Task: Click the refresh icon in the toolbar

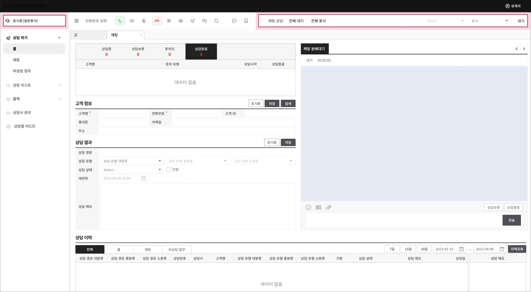Action: tap(216, 21)
